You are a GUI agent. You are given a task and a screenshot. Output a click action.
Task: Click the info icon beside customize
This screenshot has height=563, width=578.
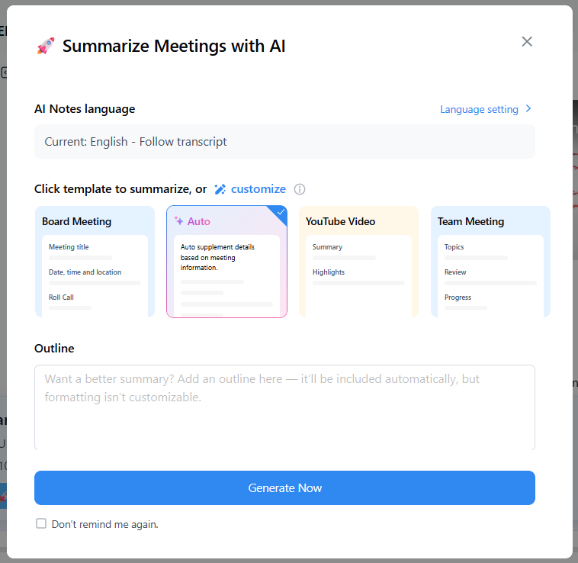pyautogui.click(x=300, y=189)
